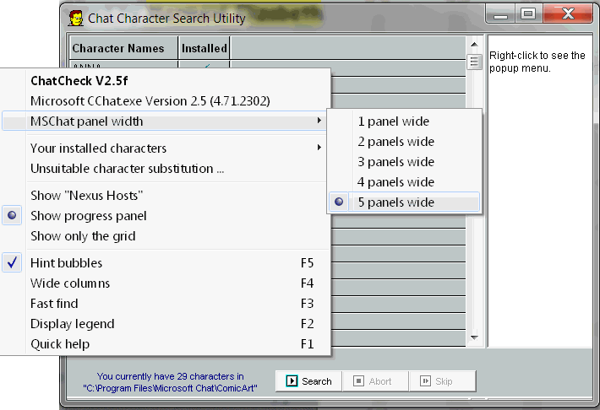This screenshot has width=600, height=410.
Task: Click the Search button
Action: tap(308, 380)
